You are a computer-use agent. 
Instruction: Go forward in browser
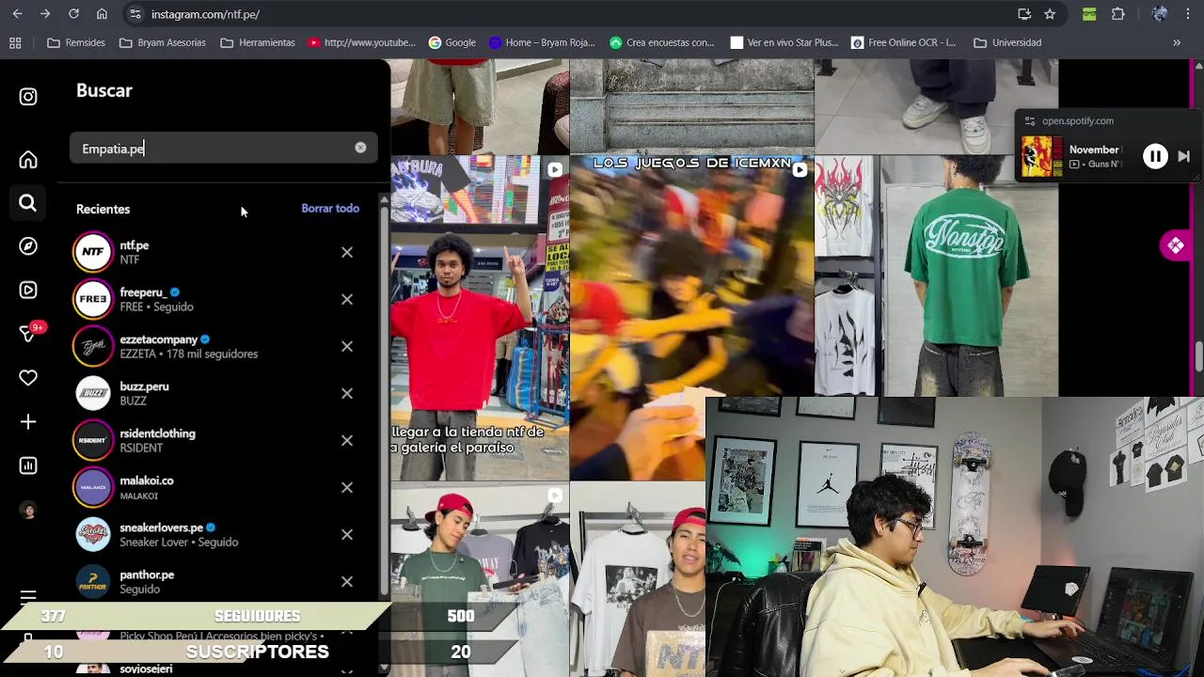tap(45, 14)
